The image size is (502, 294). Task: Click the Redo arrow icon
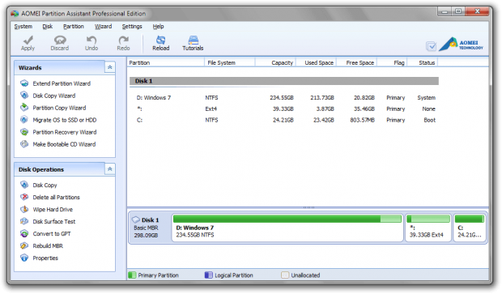point(123,40)
